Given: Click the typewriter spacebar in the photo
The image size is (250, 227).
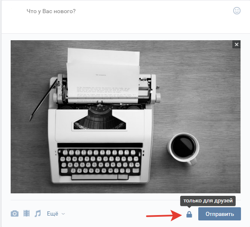Looking at the screenshot, I should pos(95,177).
